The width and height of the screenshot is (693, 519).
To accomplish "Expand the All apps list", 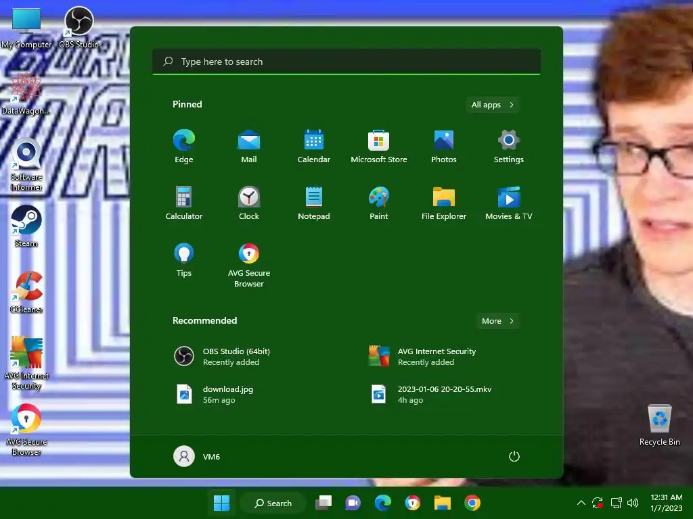I will click(x=493, y=105).
